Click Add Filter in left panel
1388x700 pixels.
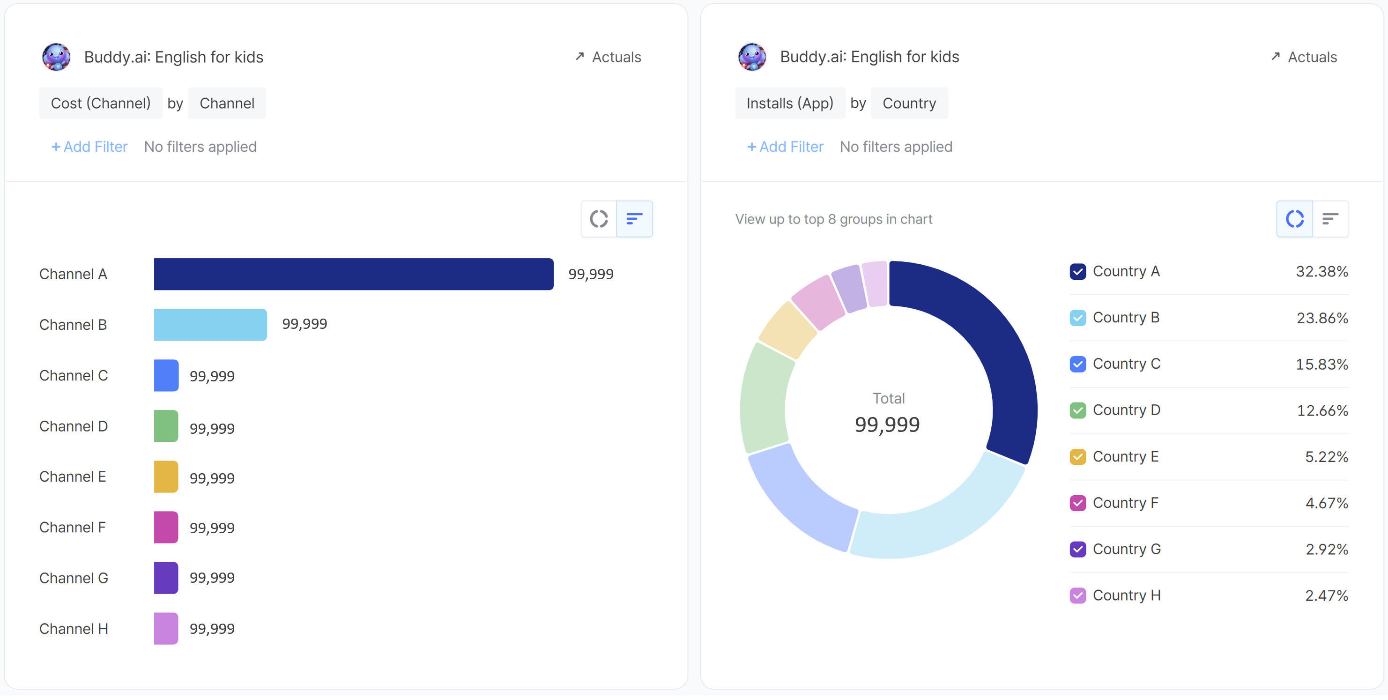tap(89, 147)
